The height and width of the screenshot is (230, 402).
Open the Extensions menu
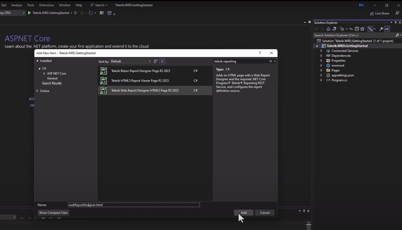pos(46,5)
